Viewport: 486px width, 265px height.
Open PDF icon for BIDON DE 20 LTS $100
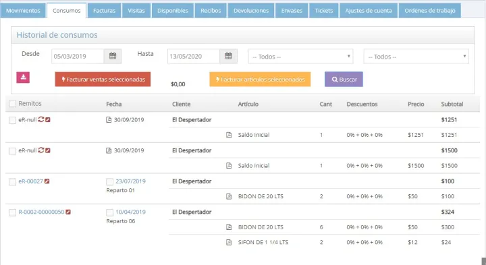click(229, 196)
